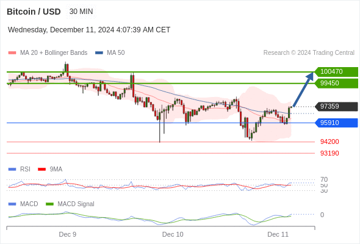360x244 pixels.
Task: Click the Bitcoin / USD title
Action: 34,12
